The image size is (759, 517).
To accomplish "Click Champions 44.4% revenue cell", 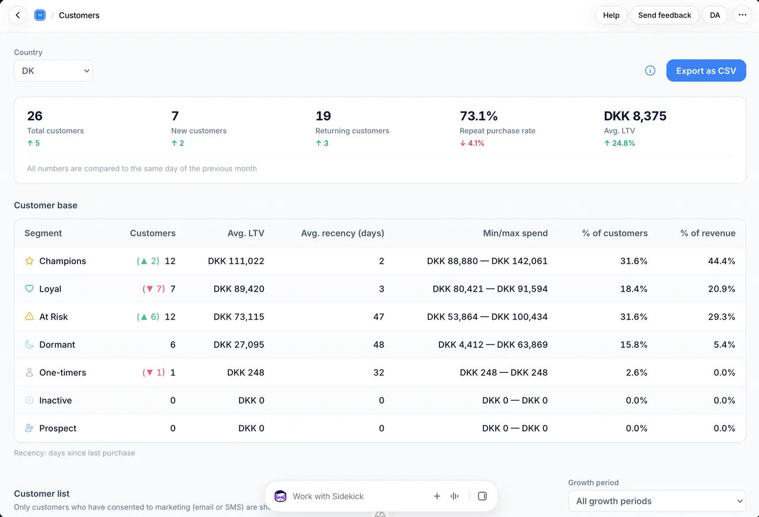I will pos(722,261).
